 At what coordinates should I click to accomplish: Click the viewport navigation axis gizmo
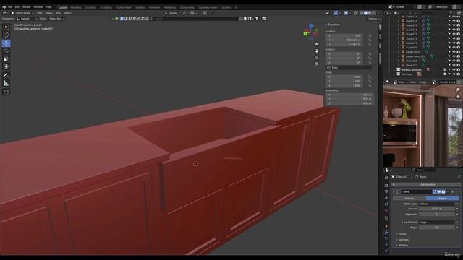pos(310,32)
